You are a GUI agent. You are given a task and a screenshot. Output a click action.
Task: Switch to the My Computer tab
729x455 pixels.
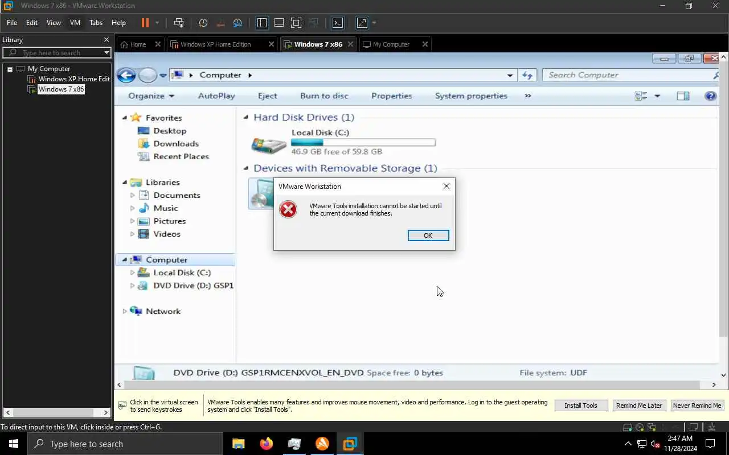(x=391, y=44)
